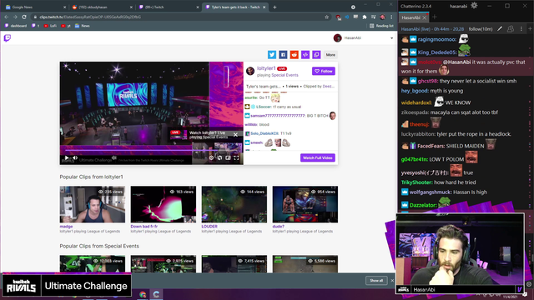Click the HasanAbi (live) channel header

[x=432, y=29]
